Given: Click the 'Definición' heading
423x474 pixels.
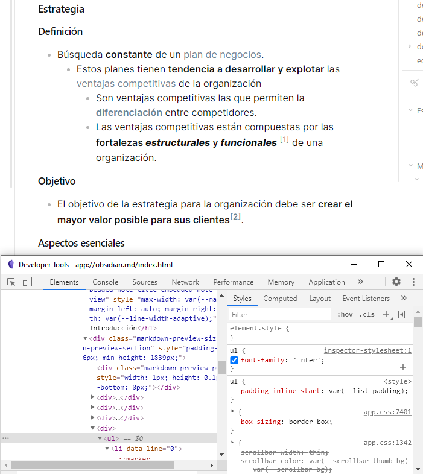Looking at the screenshot, I should point(60,31).
